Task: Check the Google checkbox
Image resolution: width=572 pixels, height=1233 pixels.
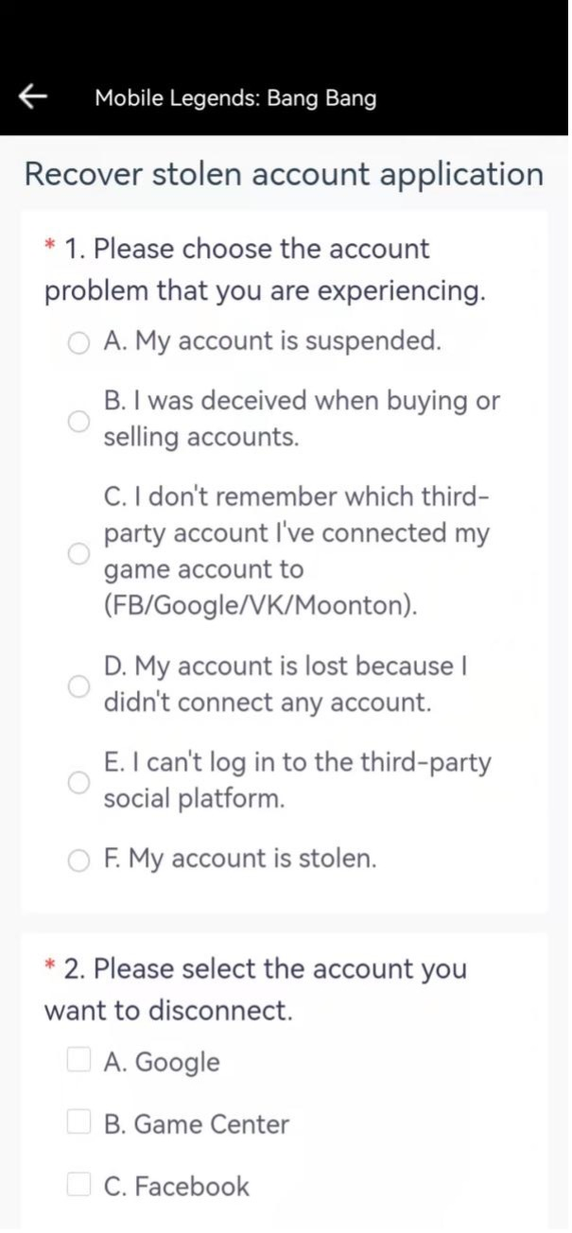Action: [x=78, y=1061]
